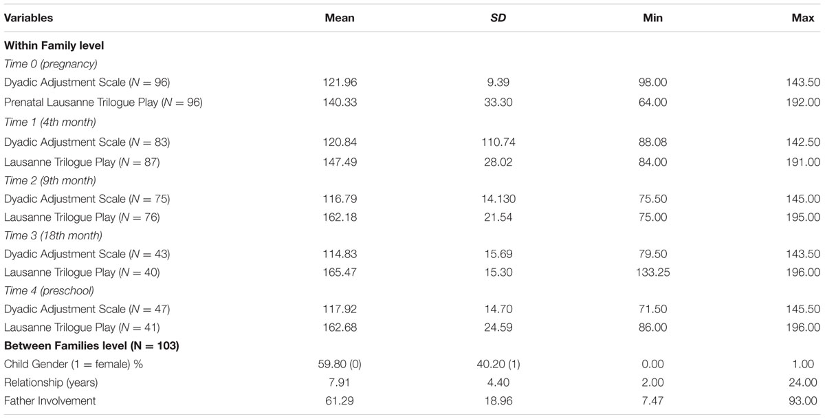Click Between Families level (N = 103) heading
This screenshot has height=419, width=825.
click(92, 346)
